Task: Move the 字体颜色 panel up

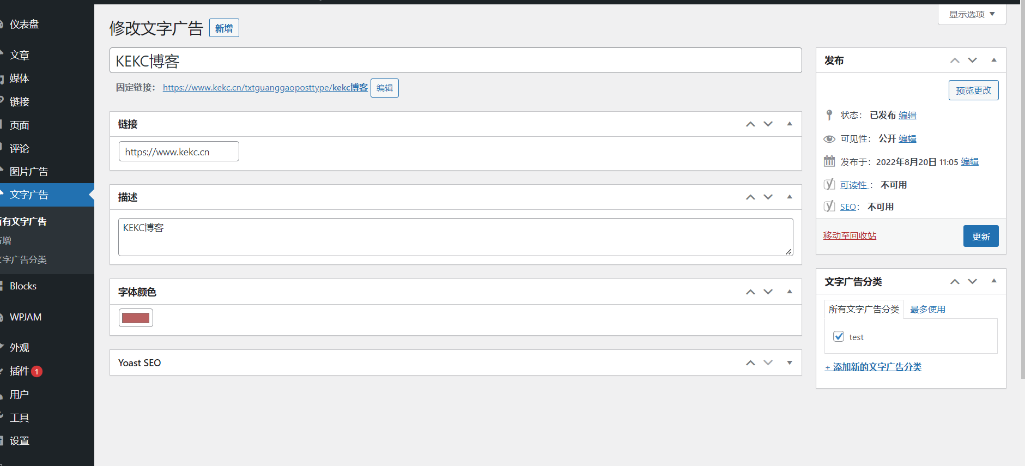Action: coord(750,292)
